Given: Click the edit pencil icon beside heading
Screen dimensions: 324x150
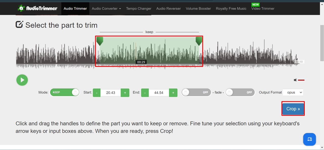Looking at the screenshot, I should pos(19,24).
